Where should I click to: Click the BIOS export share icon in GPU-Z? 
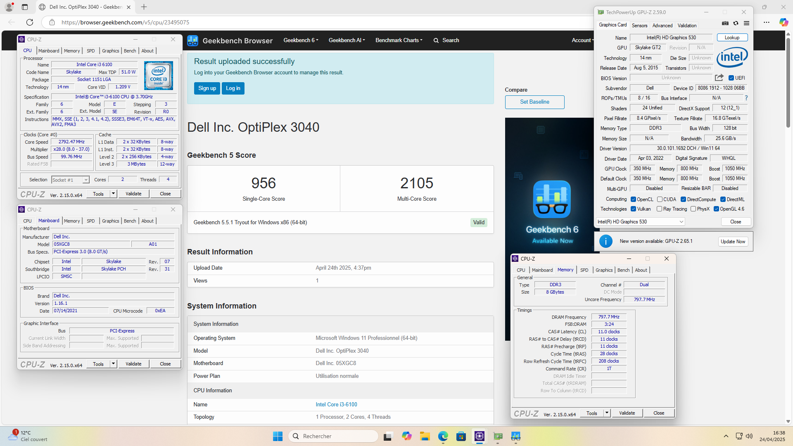coord(719,78)
